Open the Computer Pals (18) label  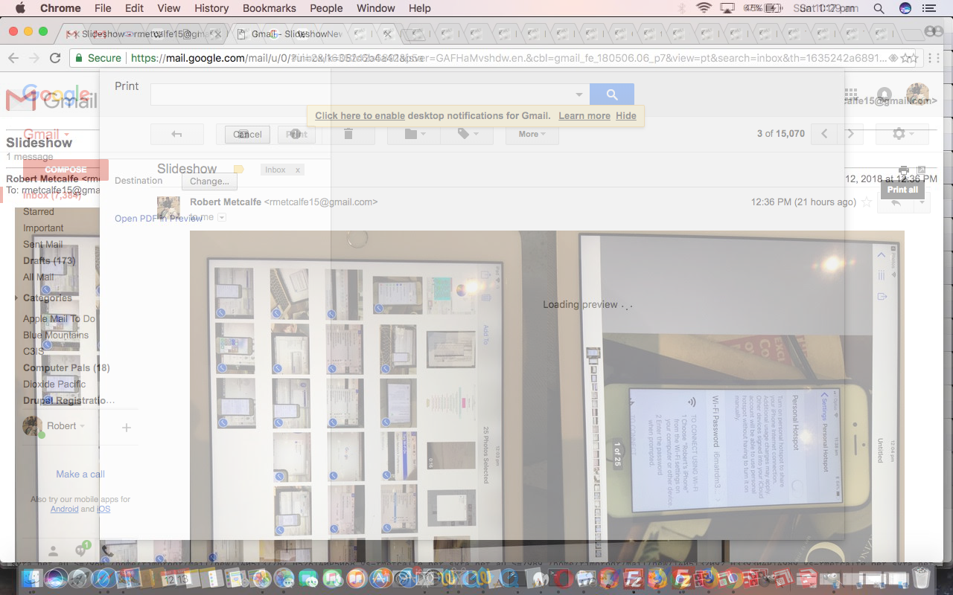66,368
